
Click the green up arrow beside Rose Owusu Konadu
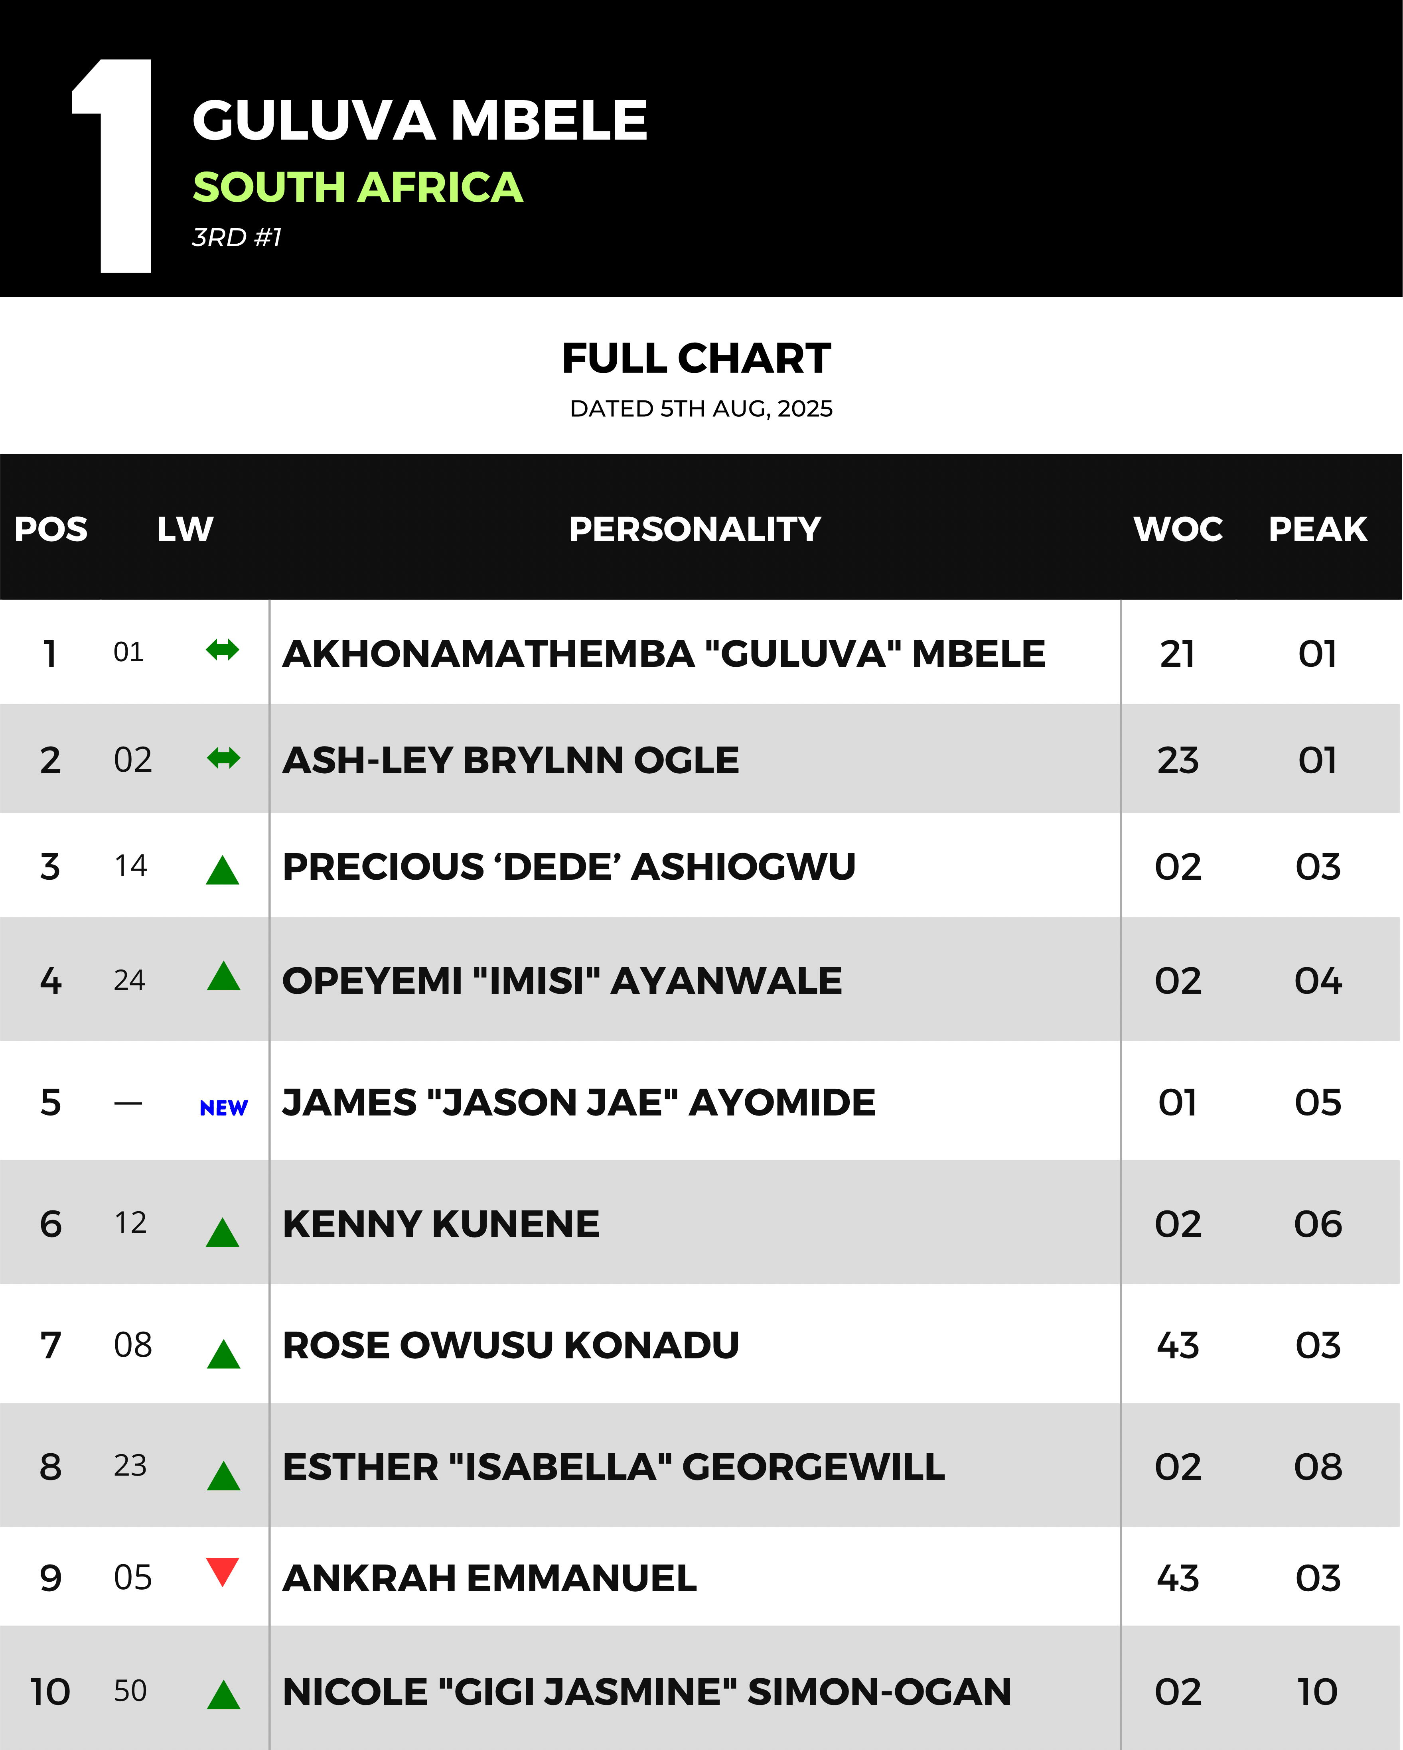[223, 1354]
